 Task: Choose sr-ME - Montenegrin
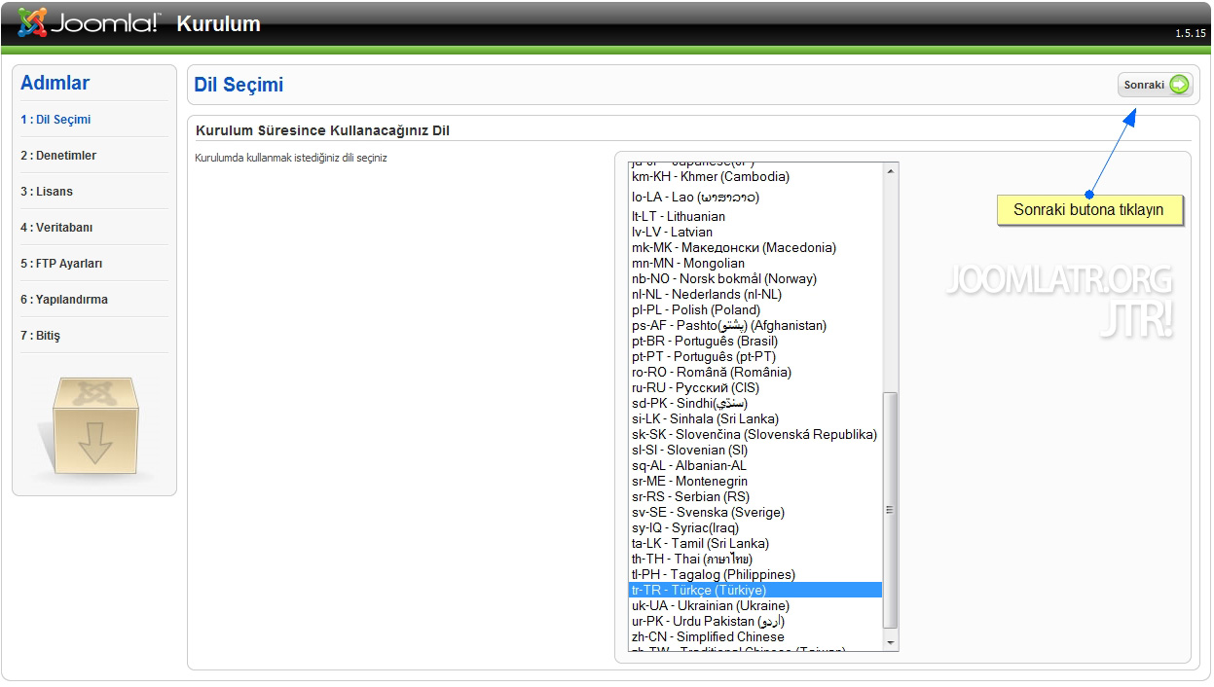[x=755, y=481]
